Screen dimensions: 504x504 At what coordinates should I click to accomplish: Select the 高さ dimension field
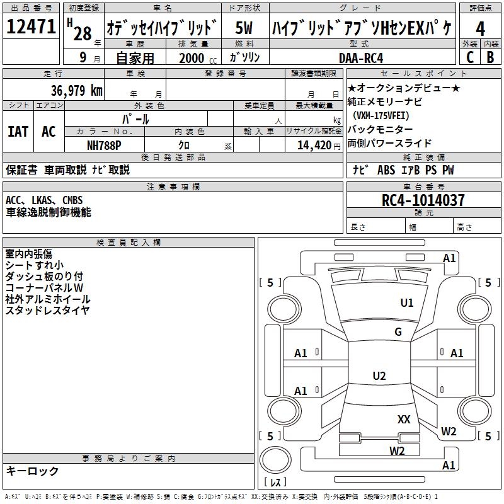click(x=477, y=227)
